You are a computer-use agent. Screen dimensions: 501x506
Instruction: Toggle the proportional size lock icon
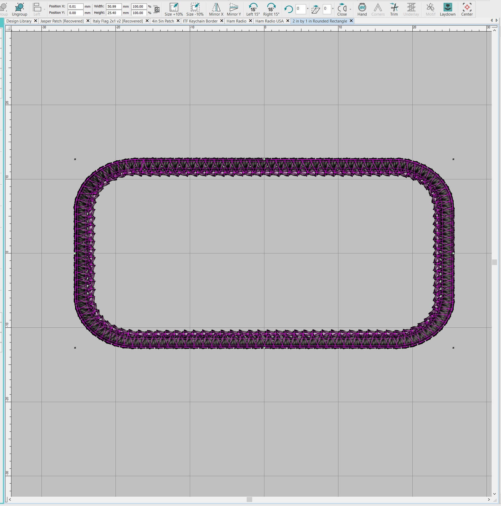156,9
